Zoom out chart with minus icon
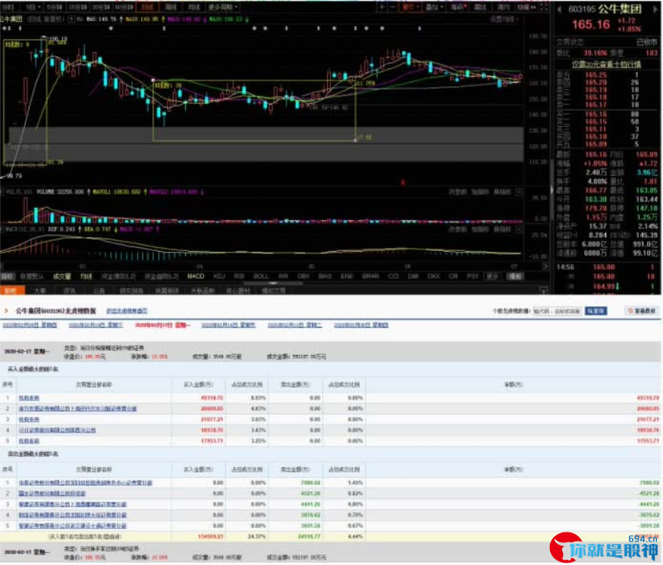 click(x=393, y=7)
